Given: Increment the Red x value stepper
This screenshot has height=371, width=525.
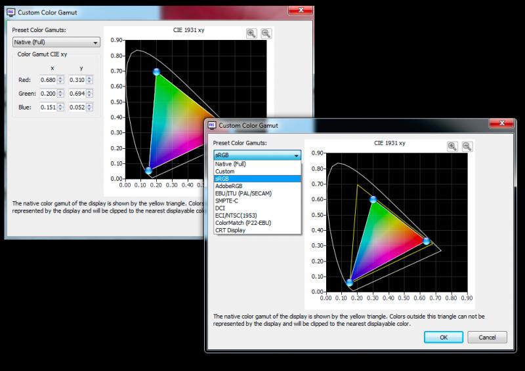Looking at the screenshot, I should 60,78.
